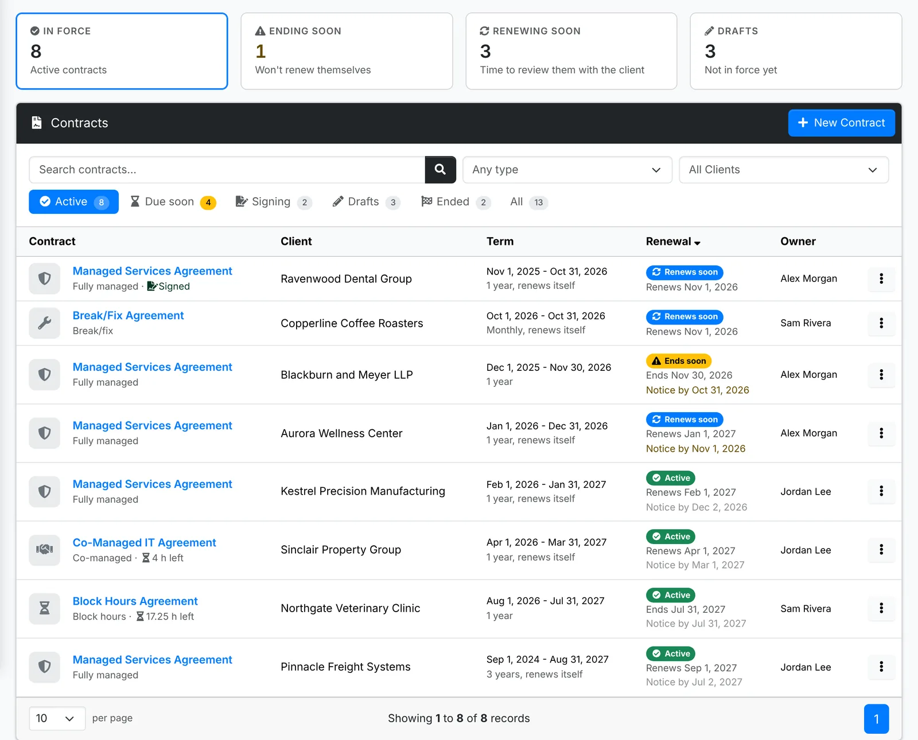Screen dimensions: 918x740
Task: Open the Break/Fix Agreement link
Action: tap(128, 316)
